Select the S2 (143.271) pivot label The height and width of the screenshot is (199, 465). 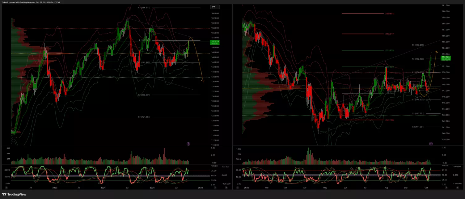[x=418, y=113]
